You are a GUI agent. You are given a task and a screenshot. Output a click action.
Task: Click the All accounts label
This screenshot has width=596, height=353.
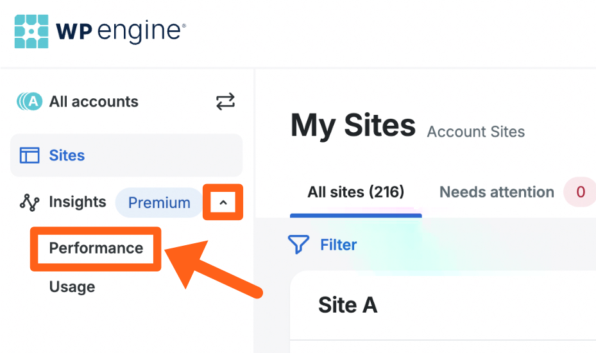click(x=94, y=101)
